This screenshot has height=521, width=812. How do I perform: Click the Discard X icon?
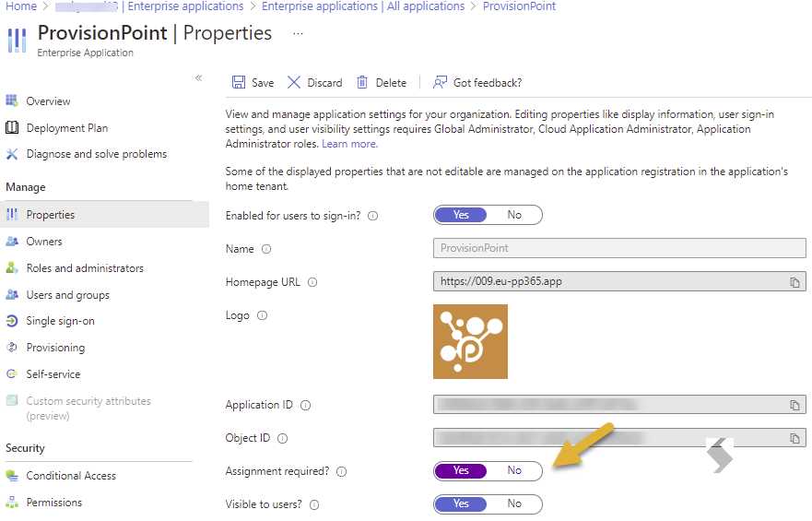click(x=294, y=82)
